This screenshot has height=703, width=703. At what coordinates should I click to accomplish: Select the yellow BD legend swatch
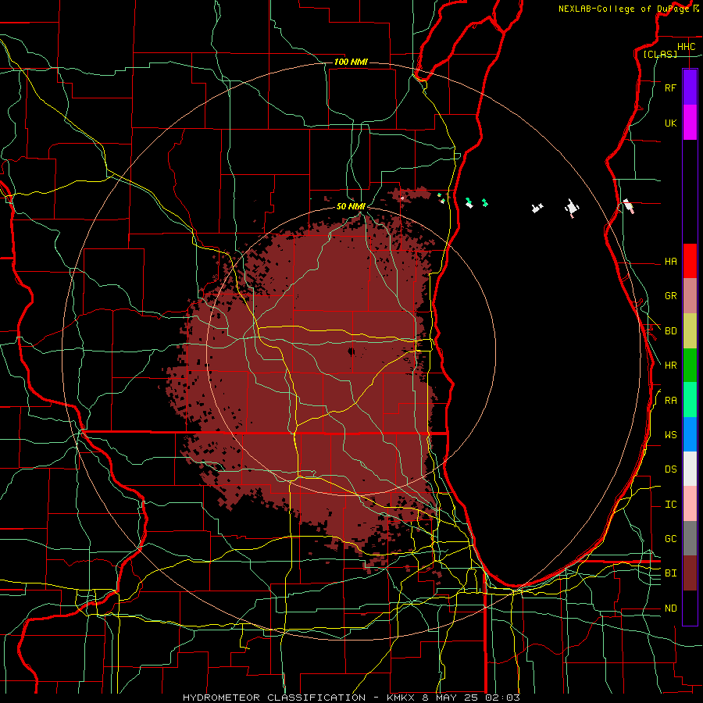click(x=690, y=331)
